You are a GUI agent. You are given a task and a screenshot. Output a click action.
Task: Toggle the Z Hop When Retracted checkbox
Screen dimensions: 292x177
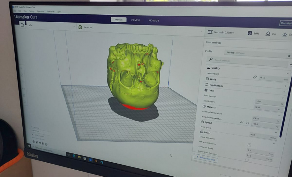247,160
